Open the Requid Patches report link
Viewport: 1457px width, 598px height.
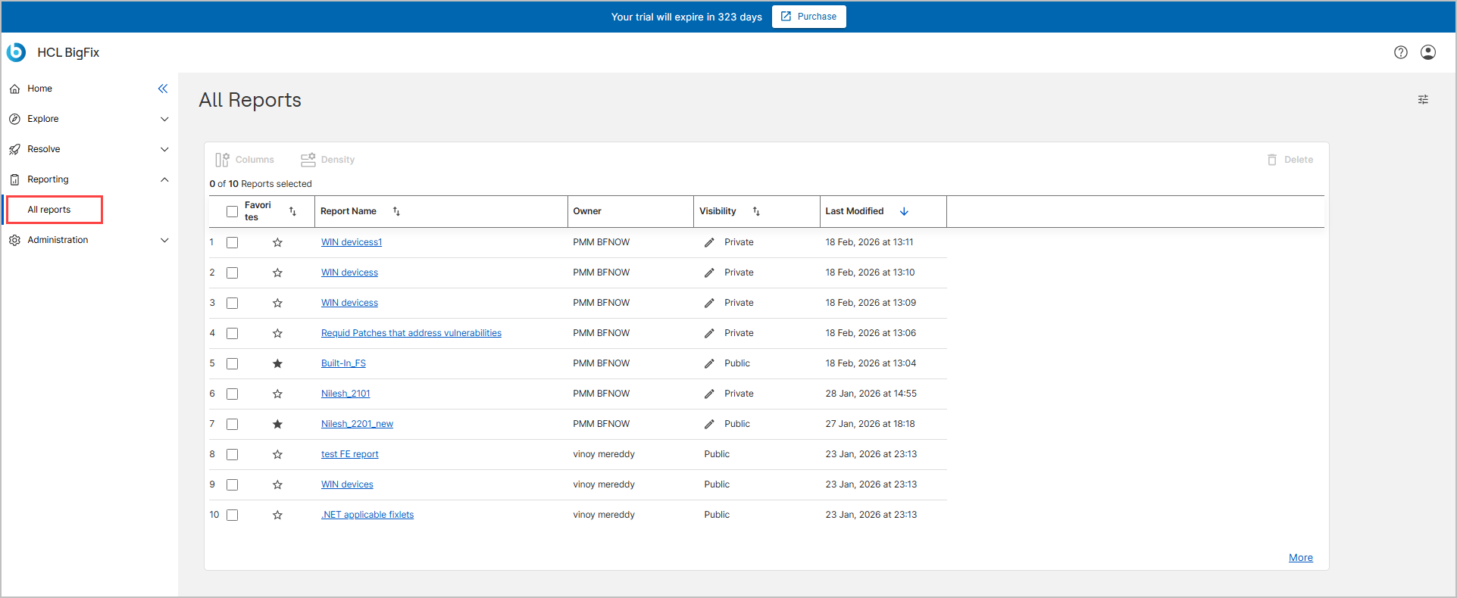click(411, 333)
